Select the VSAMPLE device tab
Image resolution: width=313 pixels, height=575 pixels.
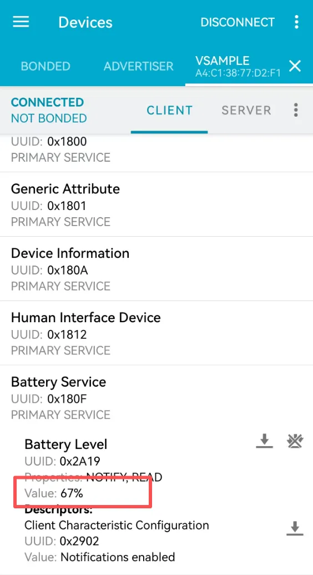[x=238, y=66]
